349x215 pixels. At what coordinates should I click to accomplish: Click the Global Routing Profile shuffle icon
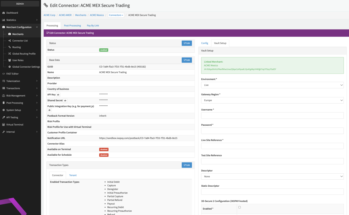pyautogui.click(x=10, y=54)
